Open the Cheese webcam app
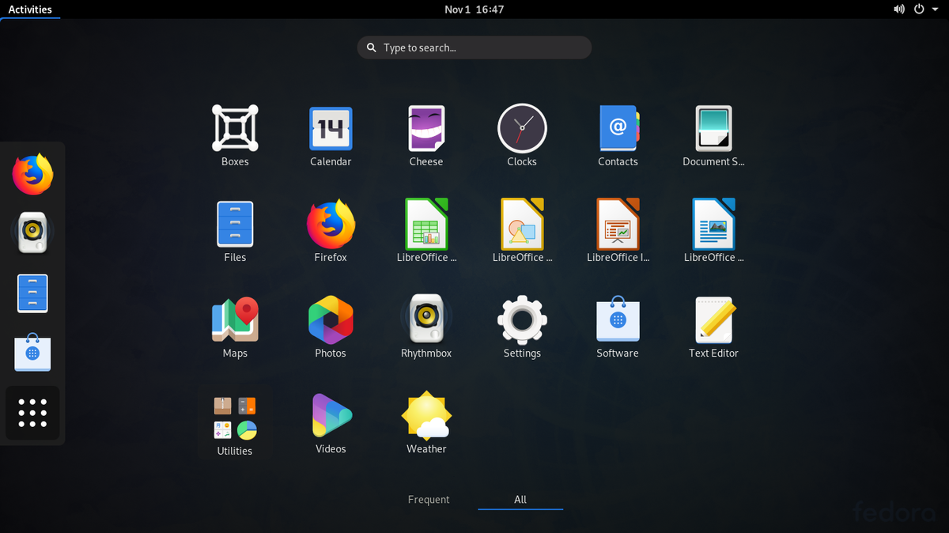This screenshot has width=949, height=533. [x=426, y=128]
